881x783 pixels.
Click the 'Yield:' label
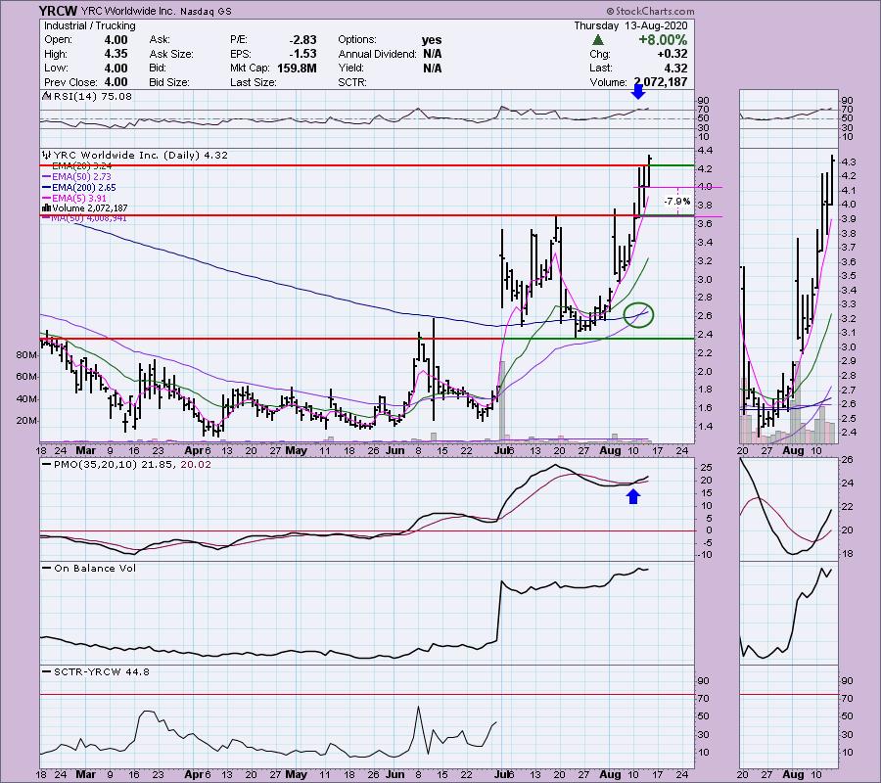[x=351, y=68]
